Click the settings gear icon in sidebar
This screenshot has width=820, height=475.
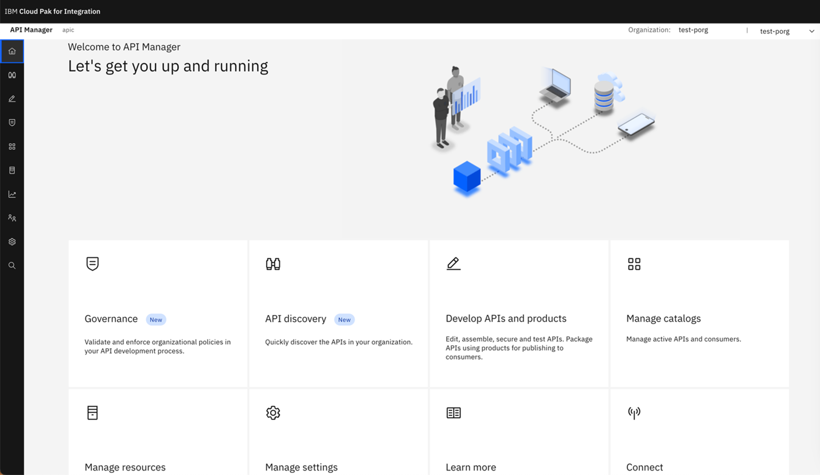coord(12,241)
